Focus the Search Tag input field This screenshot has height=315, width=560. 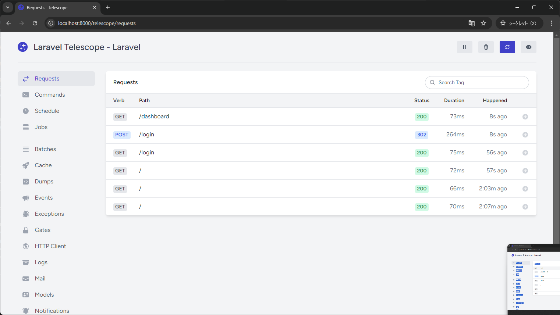pos(477,82)
